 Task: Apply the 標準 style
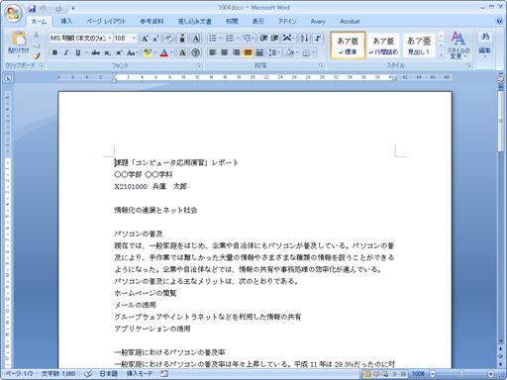tap(348, 46)
